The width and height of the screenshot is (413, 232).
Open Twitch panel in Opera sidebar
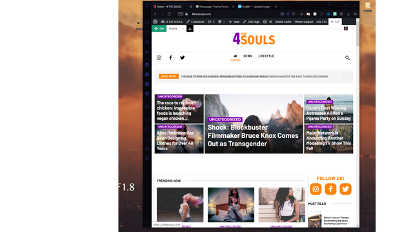tap(147, 52)
